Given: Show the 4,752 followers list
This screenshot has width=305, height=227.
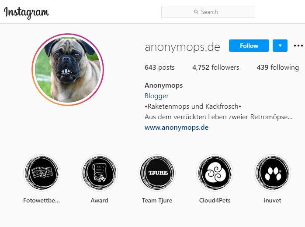Looking at the screenshot, I should coord(216,67).
